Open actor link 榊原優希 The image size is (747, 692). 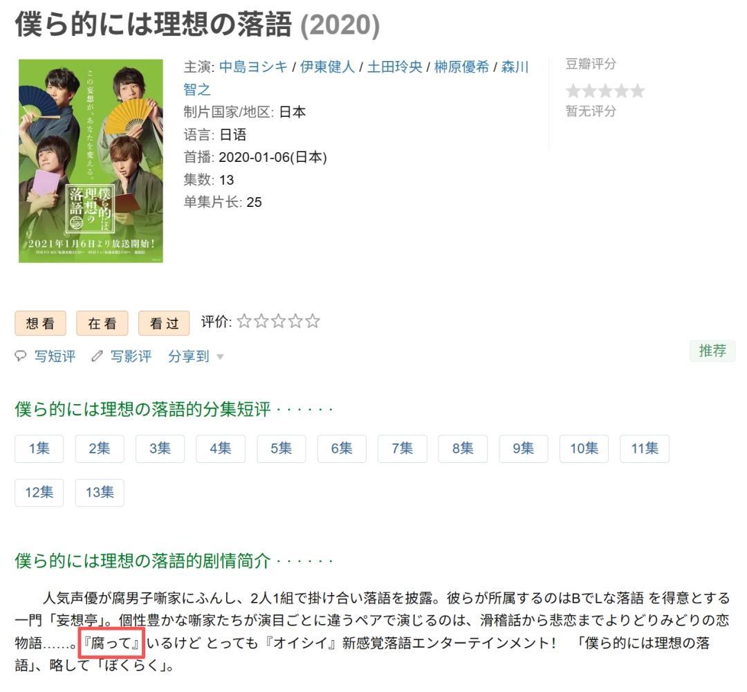tap(461, 66)
